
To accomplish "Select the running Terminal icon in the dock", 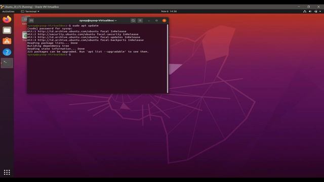I will click(7, 63).
